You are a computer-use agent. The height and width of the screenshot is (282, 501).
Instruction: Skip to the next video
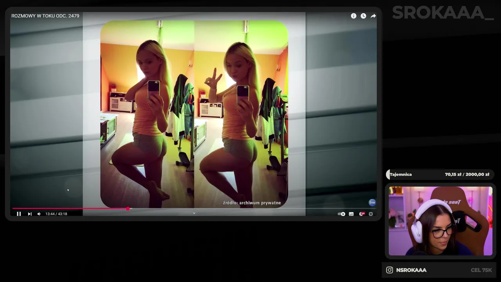click(30, 214)
